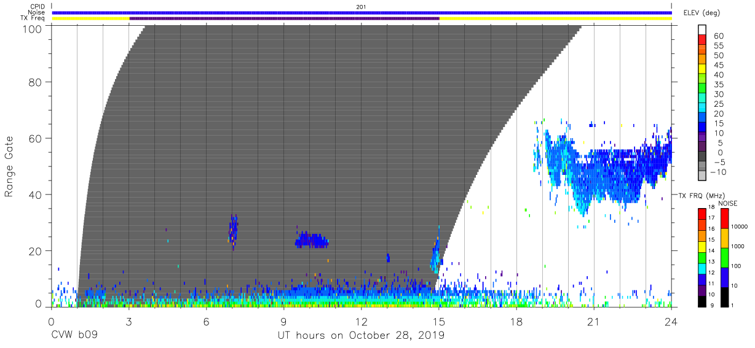
Task: Click the 'UT hours on October 28, 2019' label
Action: tap(362, 336)
